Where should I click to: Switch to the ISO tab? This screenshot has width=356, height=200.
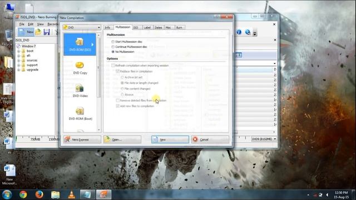(x=136, y=27)
